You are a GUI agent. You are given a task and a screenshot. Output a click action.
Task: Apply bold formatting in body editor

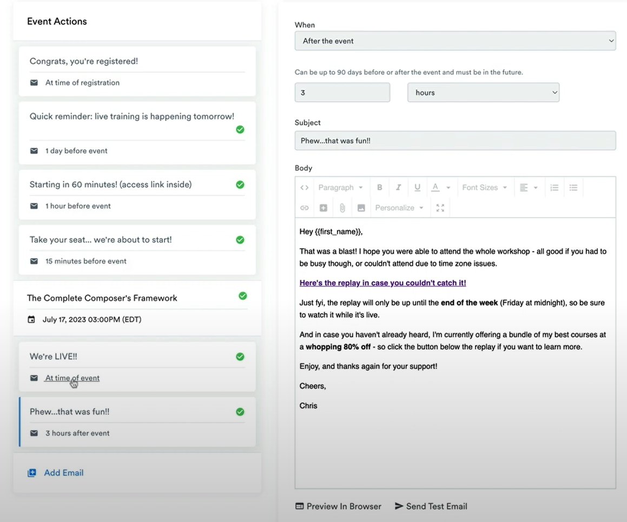coord(379,188)
